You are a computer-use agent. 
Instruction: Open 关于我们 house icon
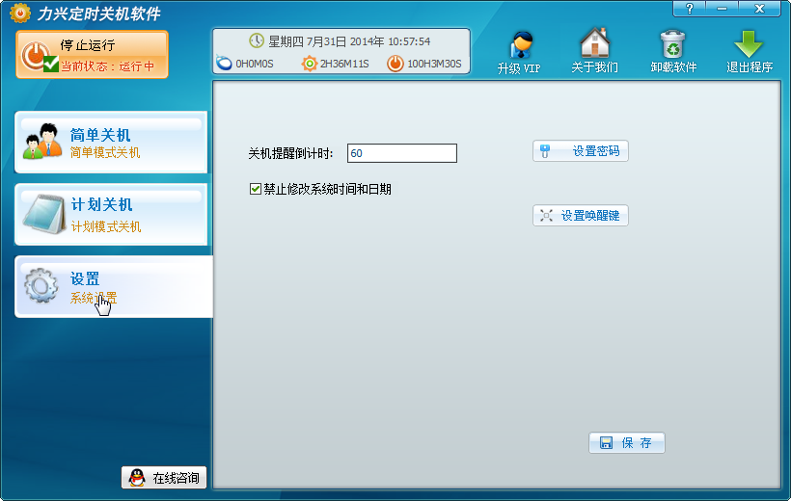(595, 51)
